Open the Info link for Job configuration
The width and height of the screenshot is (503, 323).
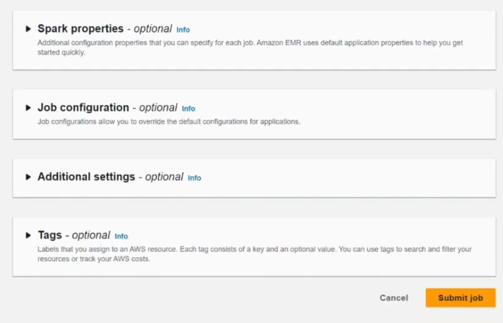tap(189, 108)
